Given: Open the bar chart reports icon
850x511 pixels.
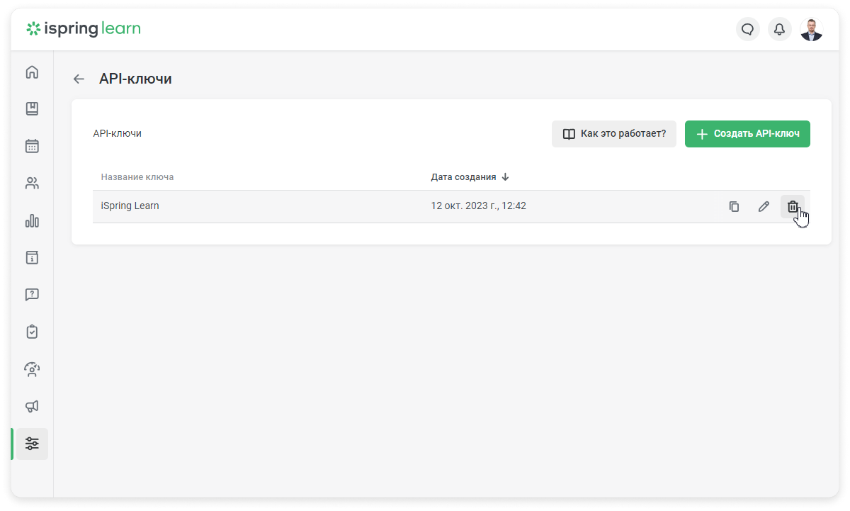Looking at the screenshot, I should pos(32,221).
